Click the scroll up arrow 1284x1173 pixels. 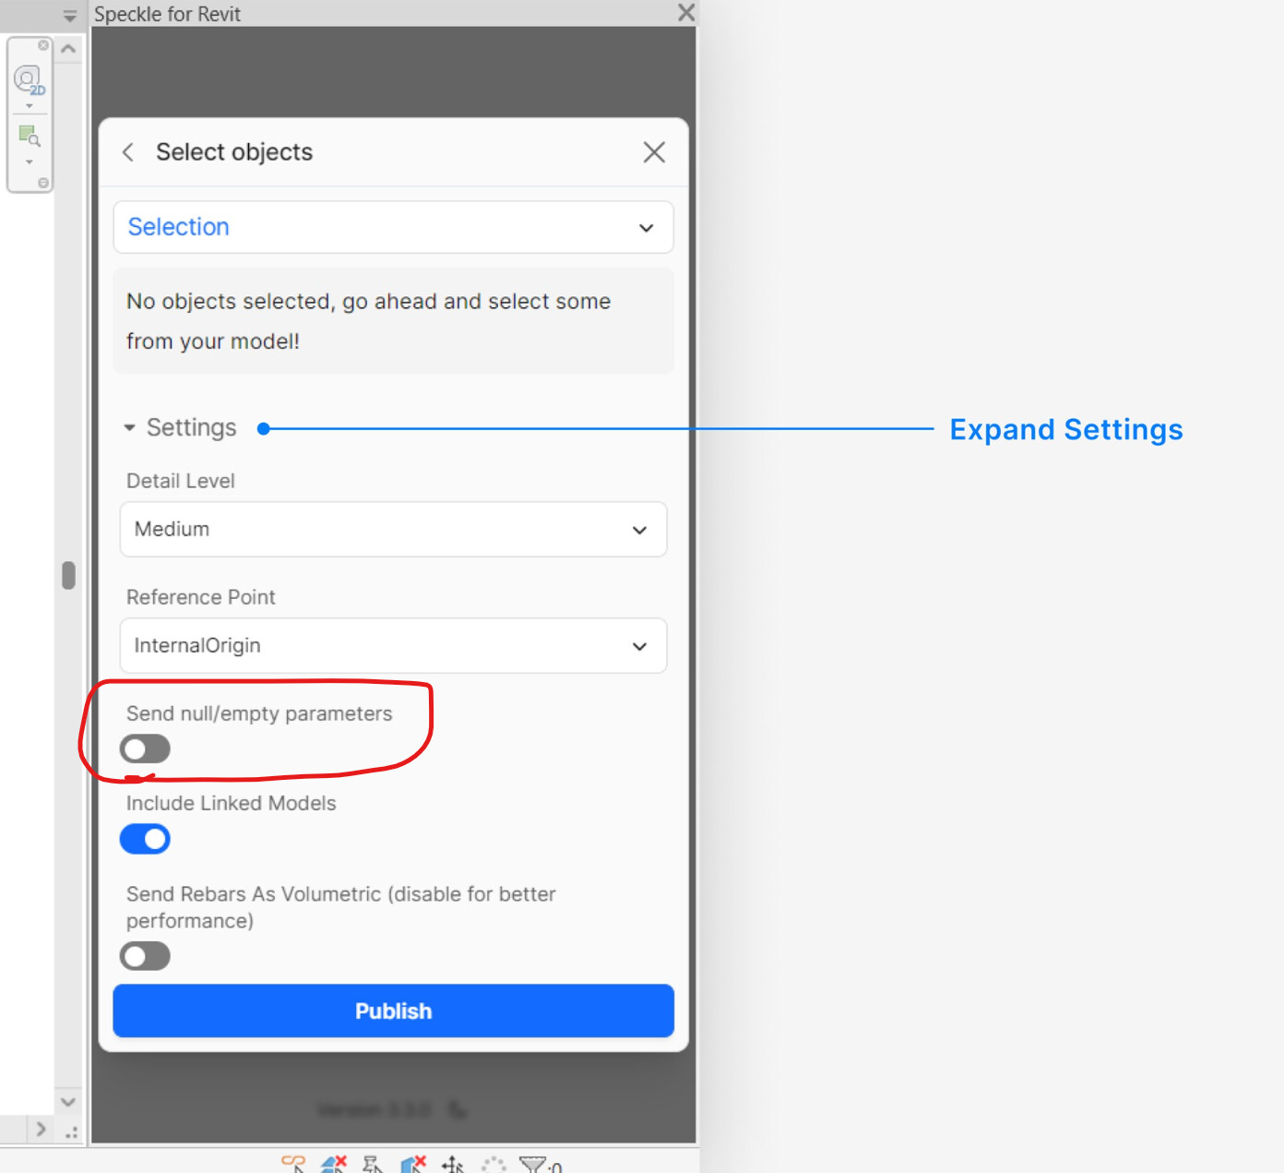[68, 49]
